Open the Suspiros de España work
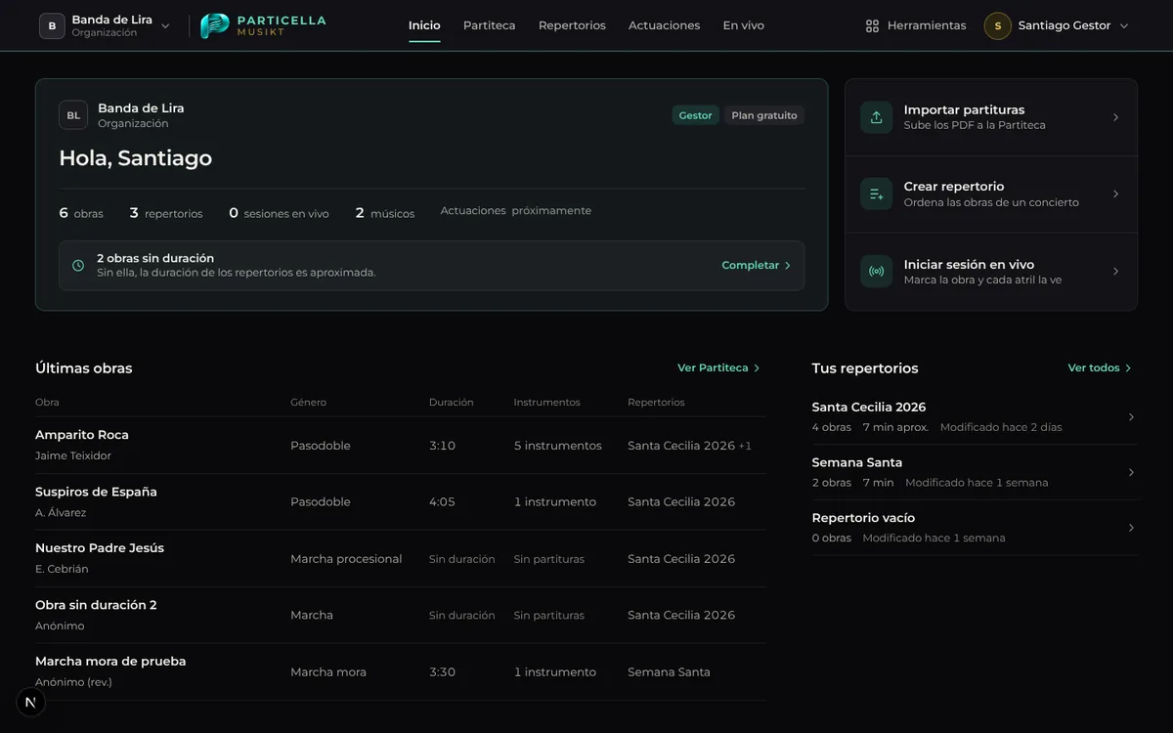This screenshot has height=733, width=1173. coord(96,492)
